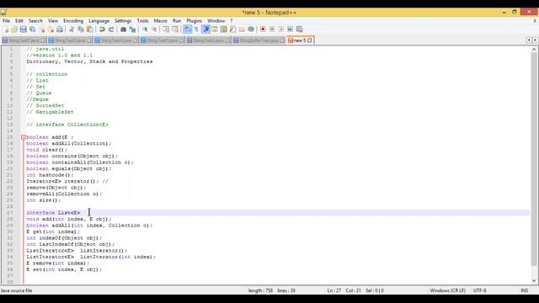Viewport: 539px width, 303px height.
Task: Open Folder as Workspace toolbar icon
Action: pos(242,29)
